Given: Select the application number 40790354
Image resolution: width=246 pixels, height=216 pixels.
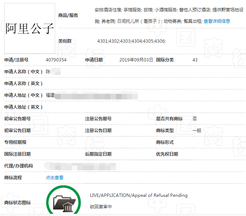Looking at the screenshot, I should pyautogui.click(x=56, y=60).
